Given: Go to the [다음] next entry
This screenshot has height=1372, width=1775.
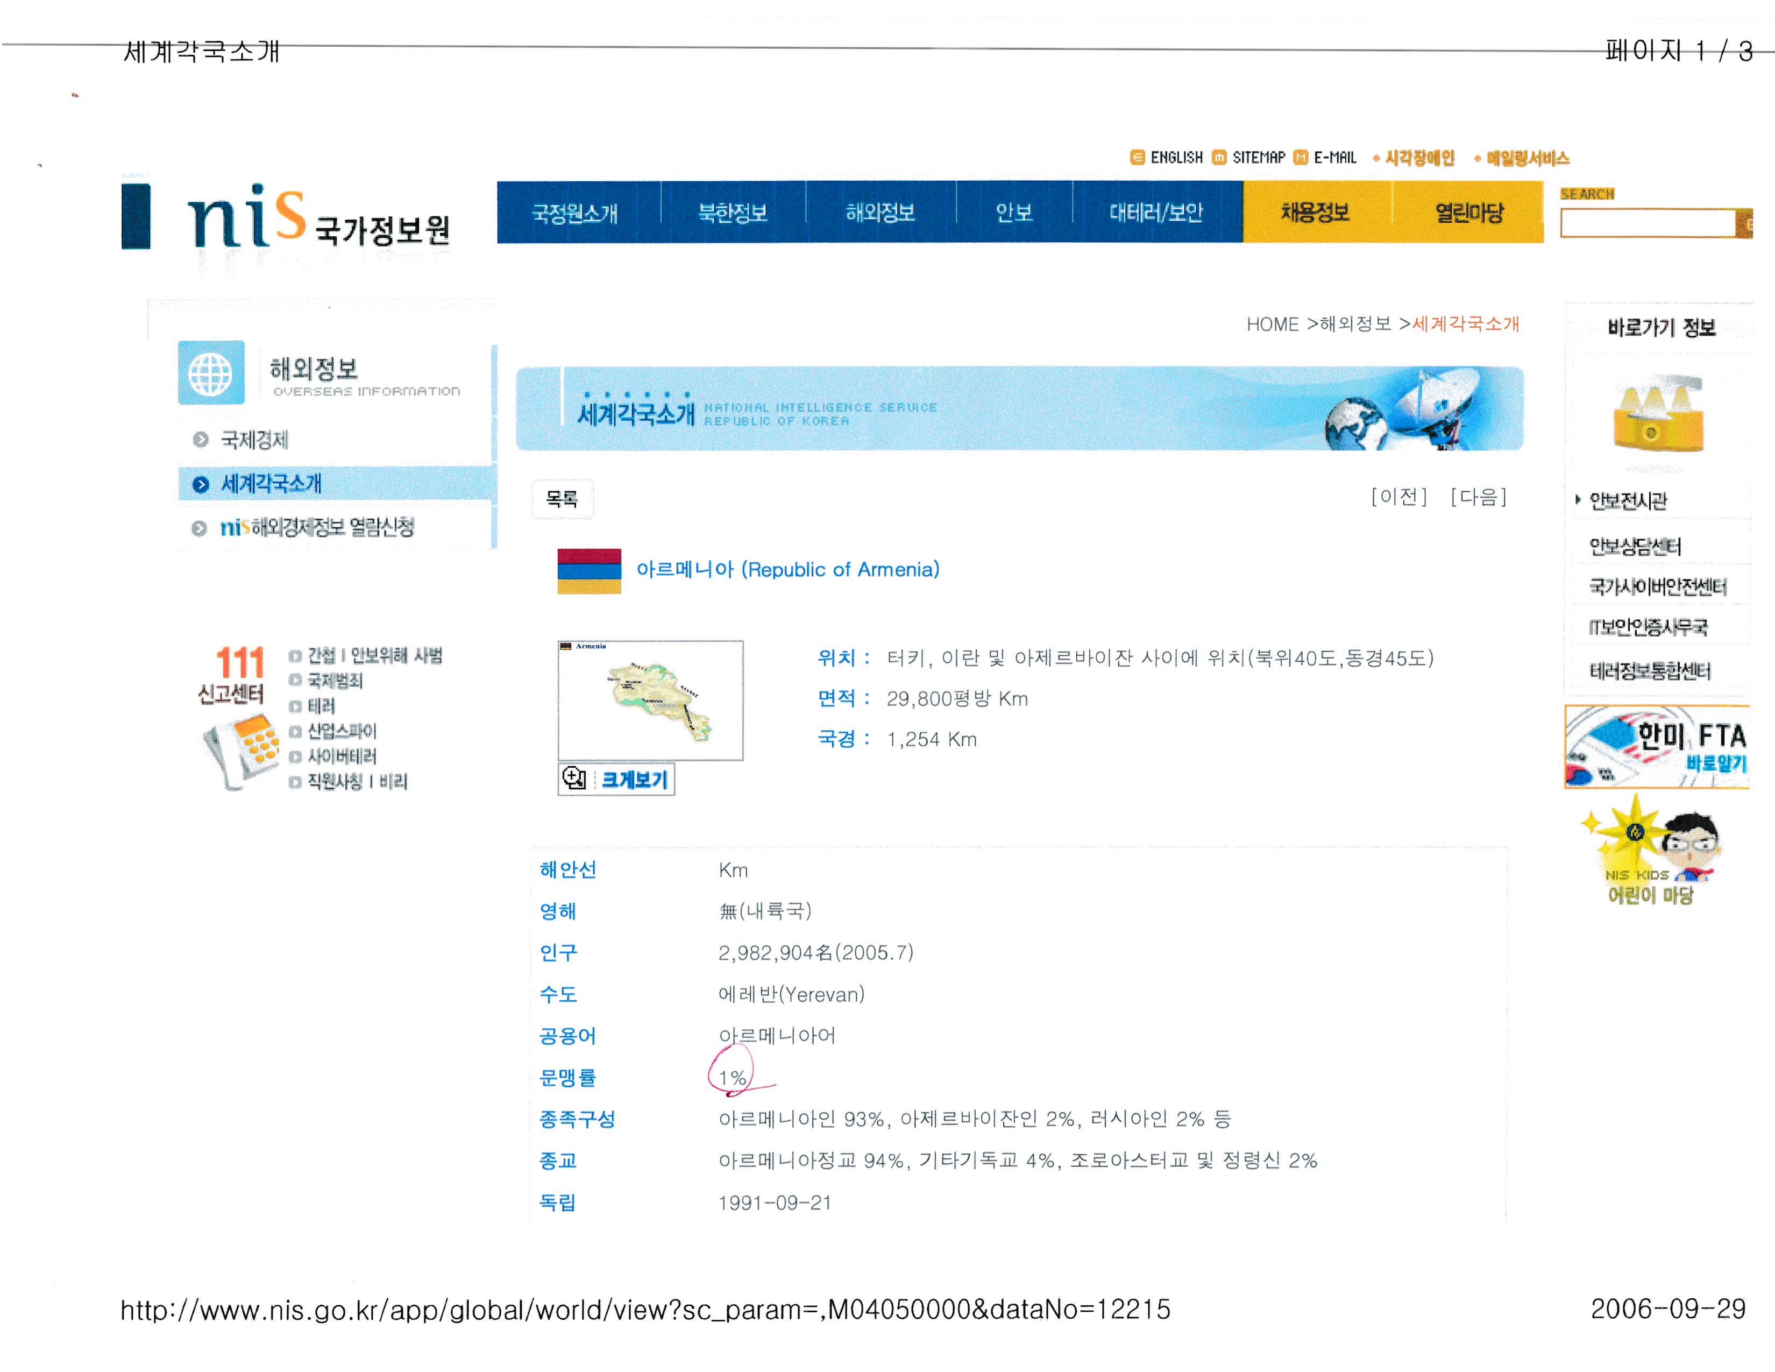Looking at the screenshot, I should pyautogui.click(x=1478, y=497).
